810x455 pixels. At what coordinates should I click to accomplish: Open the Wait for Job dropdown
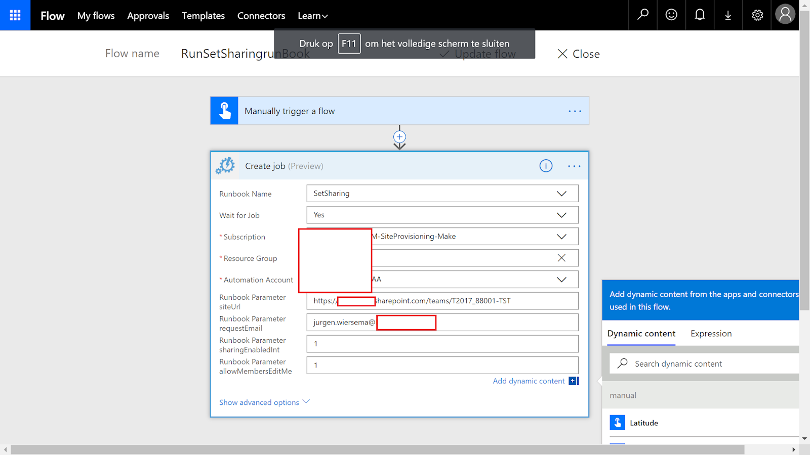561,214
